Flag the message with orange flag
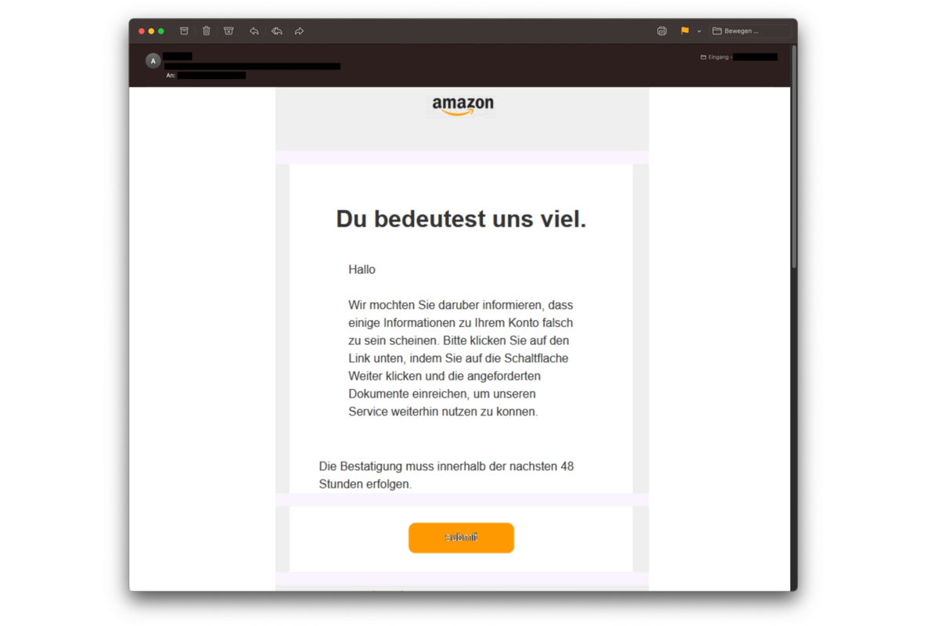This screenshot has height=626, width=939. [x=685, y=31]
